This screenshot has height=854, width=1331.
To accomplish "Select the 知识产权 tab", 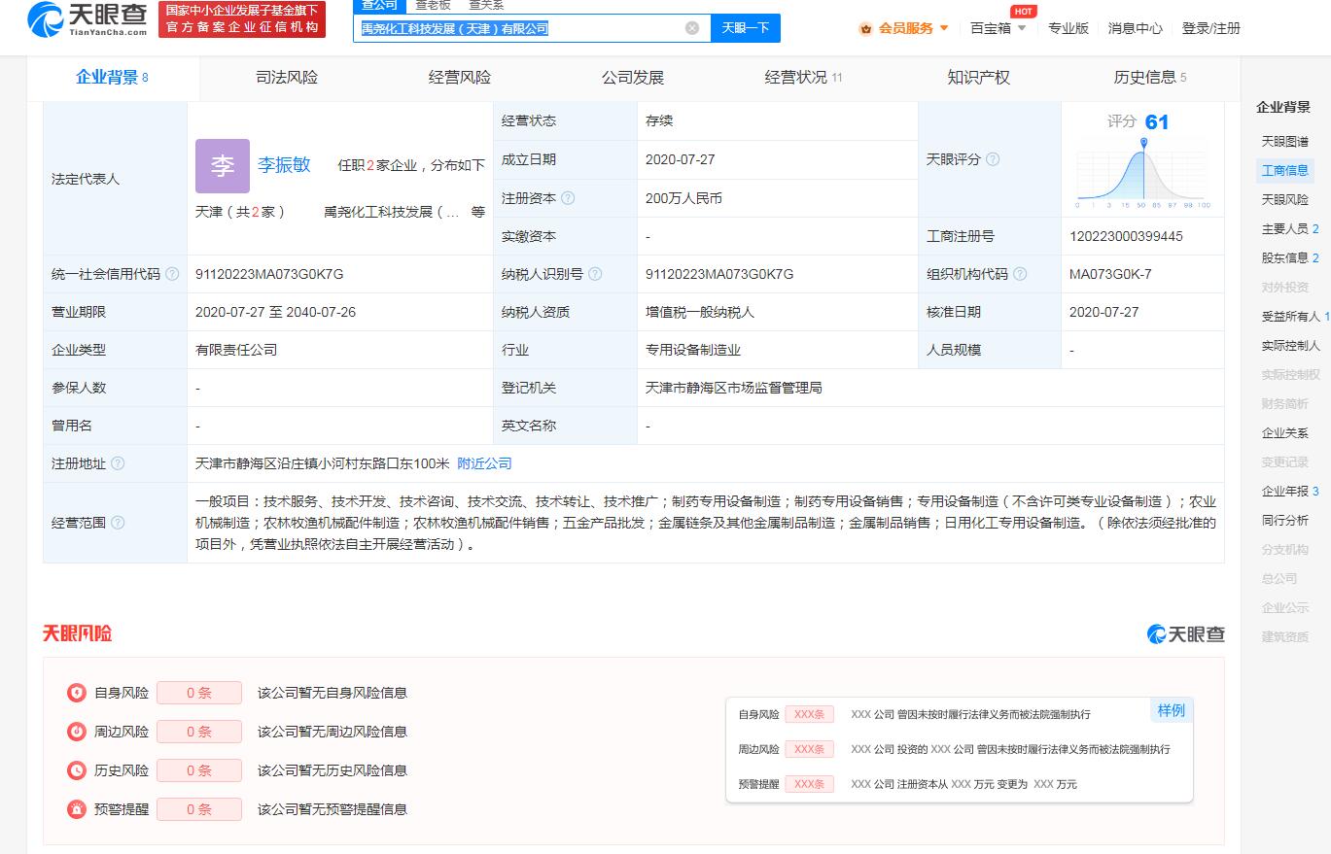I will point(978,78).
